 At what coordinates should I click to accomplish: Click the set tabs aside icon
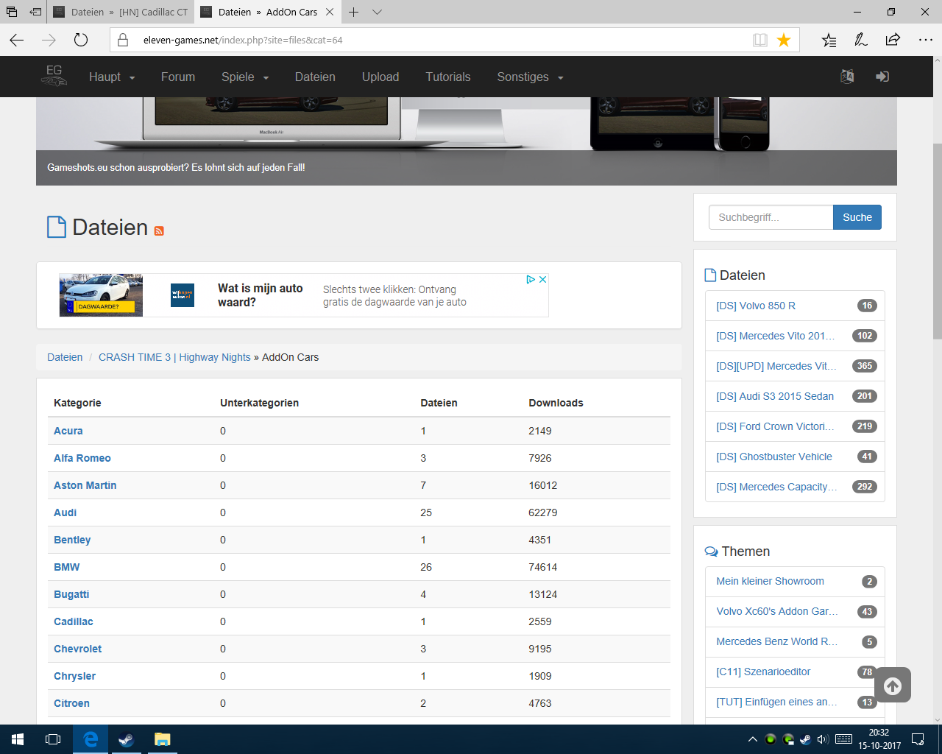35,12
